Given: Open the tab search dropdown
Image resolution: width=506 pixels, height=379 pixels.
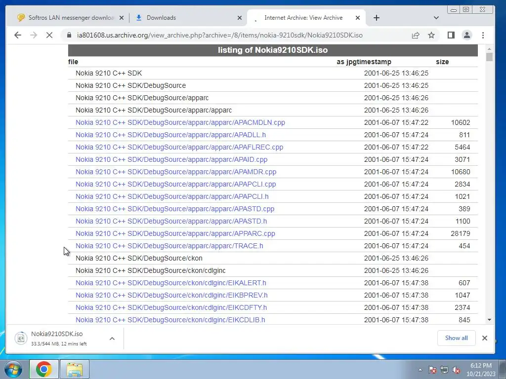Looking at the screenshot, I should [x=436, y=18].
